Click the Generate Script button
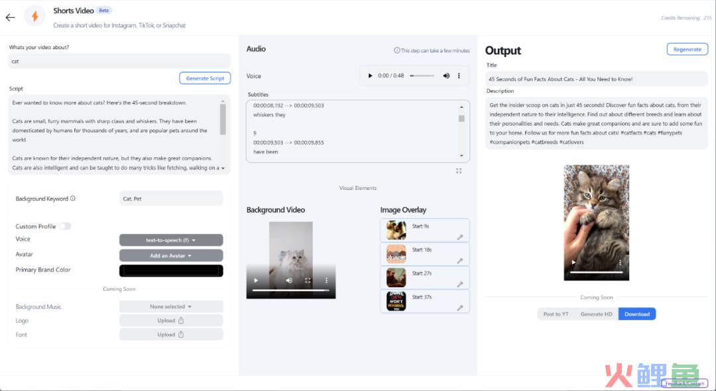The width and height of the screenshot is (716, 391). click(205, 78)
